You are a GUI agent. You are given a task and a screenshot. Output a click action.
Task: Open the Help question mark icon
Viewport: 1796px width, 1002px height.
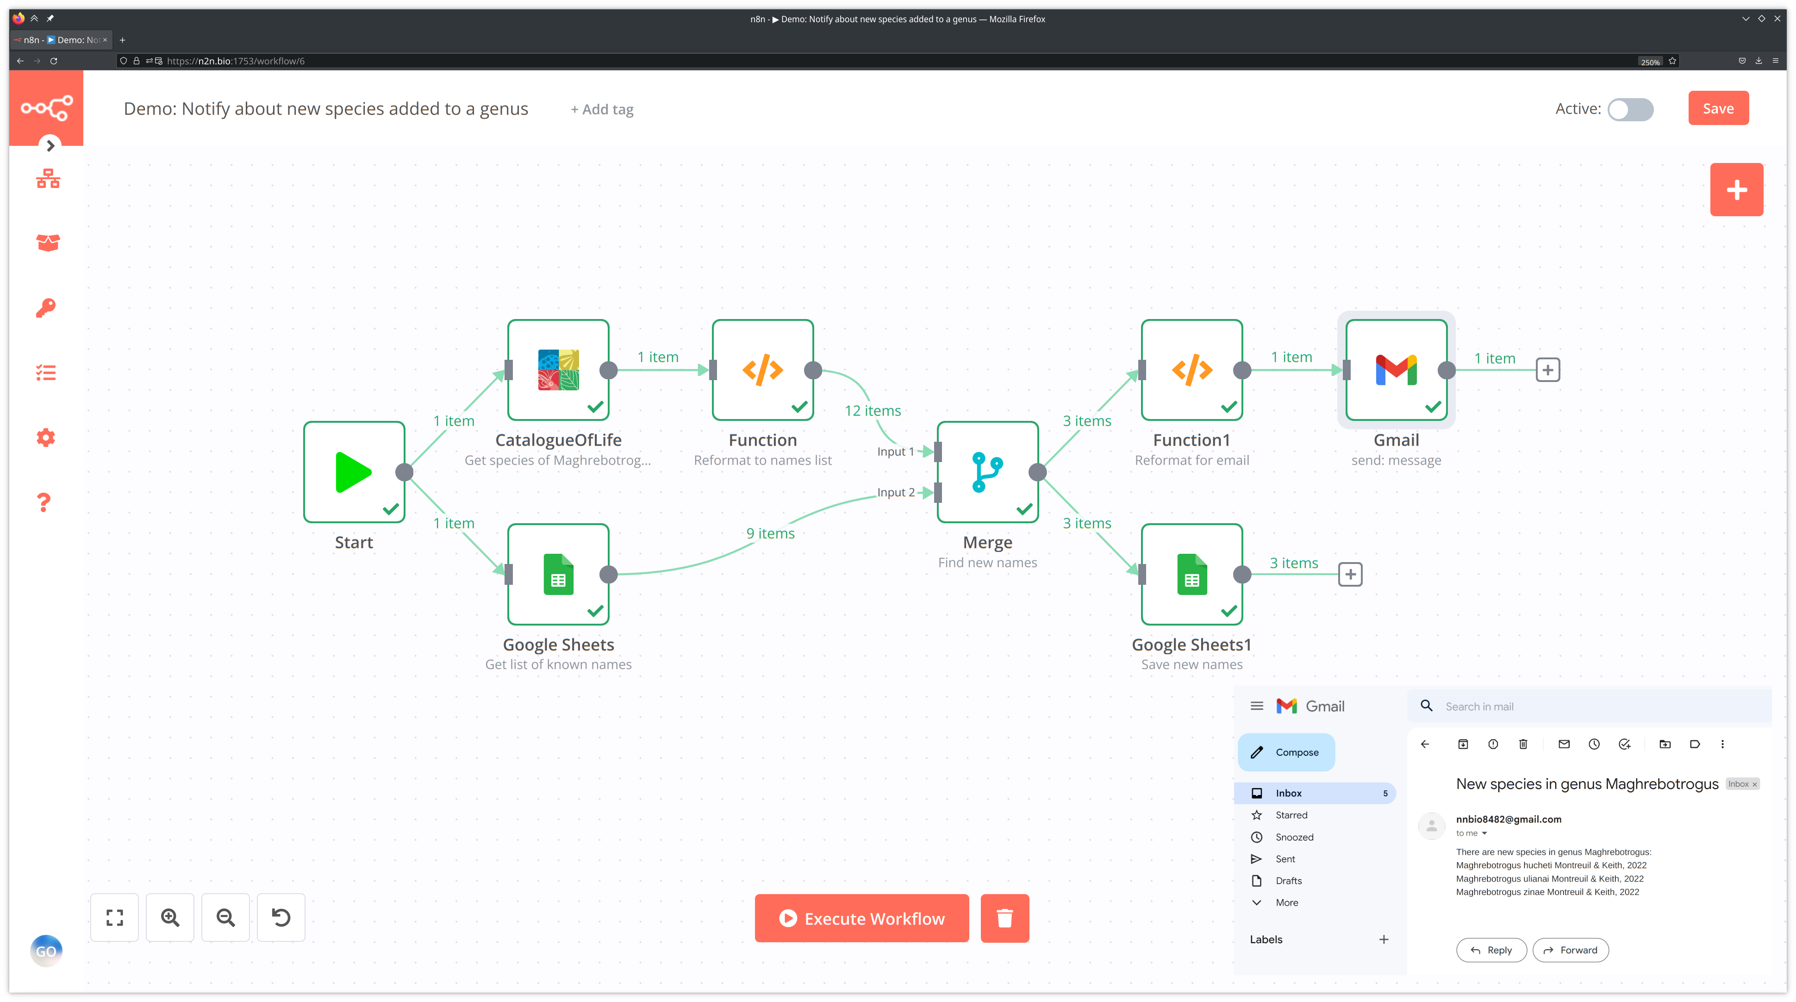(44, 502)
